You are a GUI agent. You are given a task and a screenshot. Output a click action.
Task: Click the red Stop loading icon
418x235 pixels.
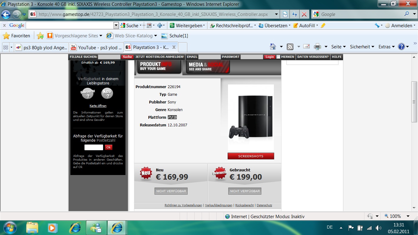304,14
